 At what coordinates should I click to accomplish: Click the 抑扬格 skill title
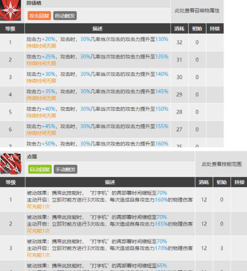(34, 3)
